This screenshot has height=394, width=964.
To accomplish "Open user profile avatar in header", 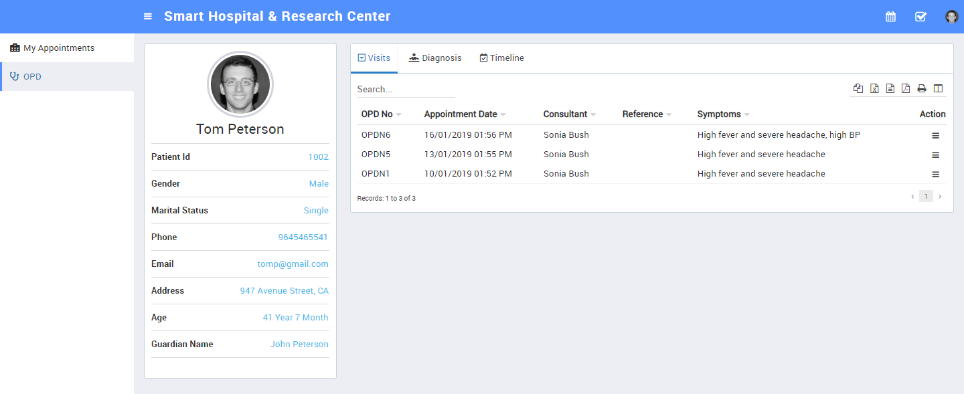I will (x=951, y=17).
